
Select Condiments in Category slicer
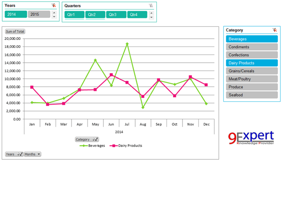[x=252, y=47]
